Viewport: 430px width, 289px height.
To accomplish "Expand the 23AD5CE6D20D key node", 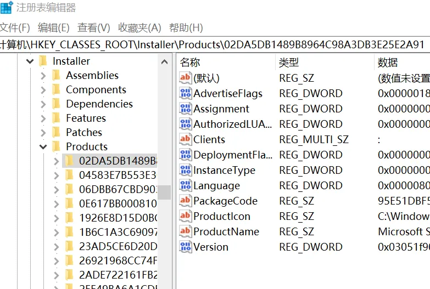I will point(56,247).
